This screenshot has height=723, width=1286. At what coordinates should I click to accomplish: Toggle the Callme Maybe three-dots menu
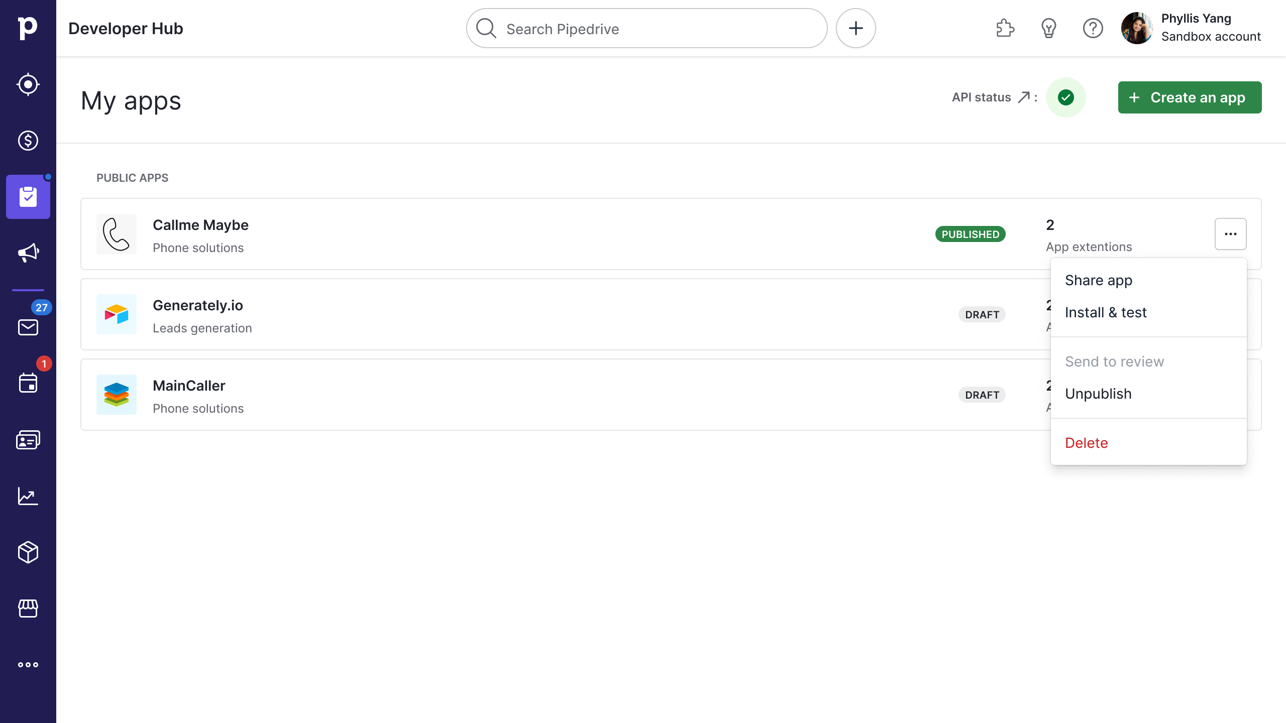(1230, 234)
